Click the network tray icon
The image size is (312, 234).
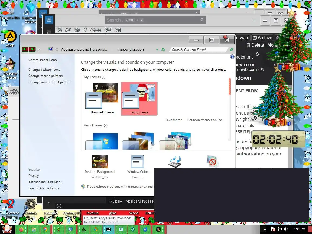280,229
